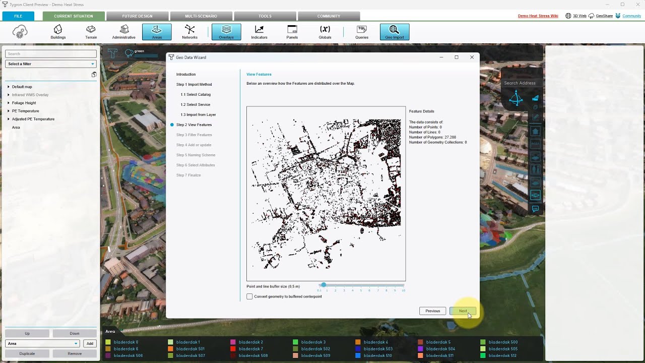The width and height of the screenshot is (645, 363).
Task: Expand the Adjusted PE Temperature item
Action: (x=9, y=119)
